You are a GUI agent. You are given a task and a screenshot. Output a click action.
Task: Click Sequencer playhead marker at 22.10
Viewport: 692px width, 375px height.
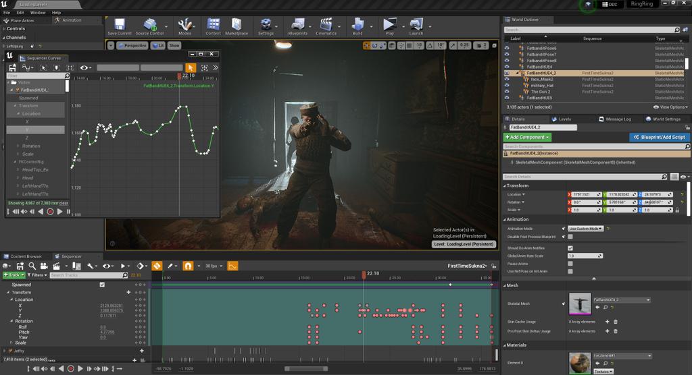(x=364, y=275)
